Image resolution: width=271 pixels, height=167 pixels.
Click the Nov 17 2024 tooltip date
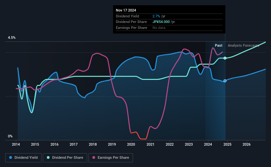click(126, 10)
